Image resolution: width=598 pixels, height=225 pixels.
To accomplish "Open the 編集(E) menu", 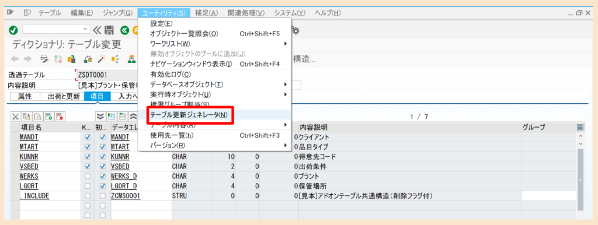I will (82, 13).
